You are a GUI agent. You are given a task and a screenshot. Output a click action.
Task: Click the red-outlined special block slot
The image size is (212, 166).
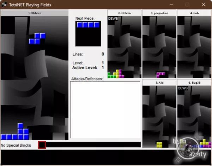[x=42, y=145]
